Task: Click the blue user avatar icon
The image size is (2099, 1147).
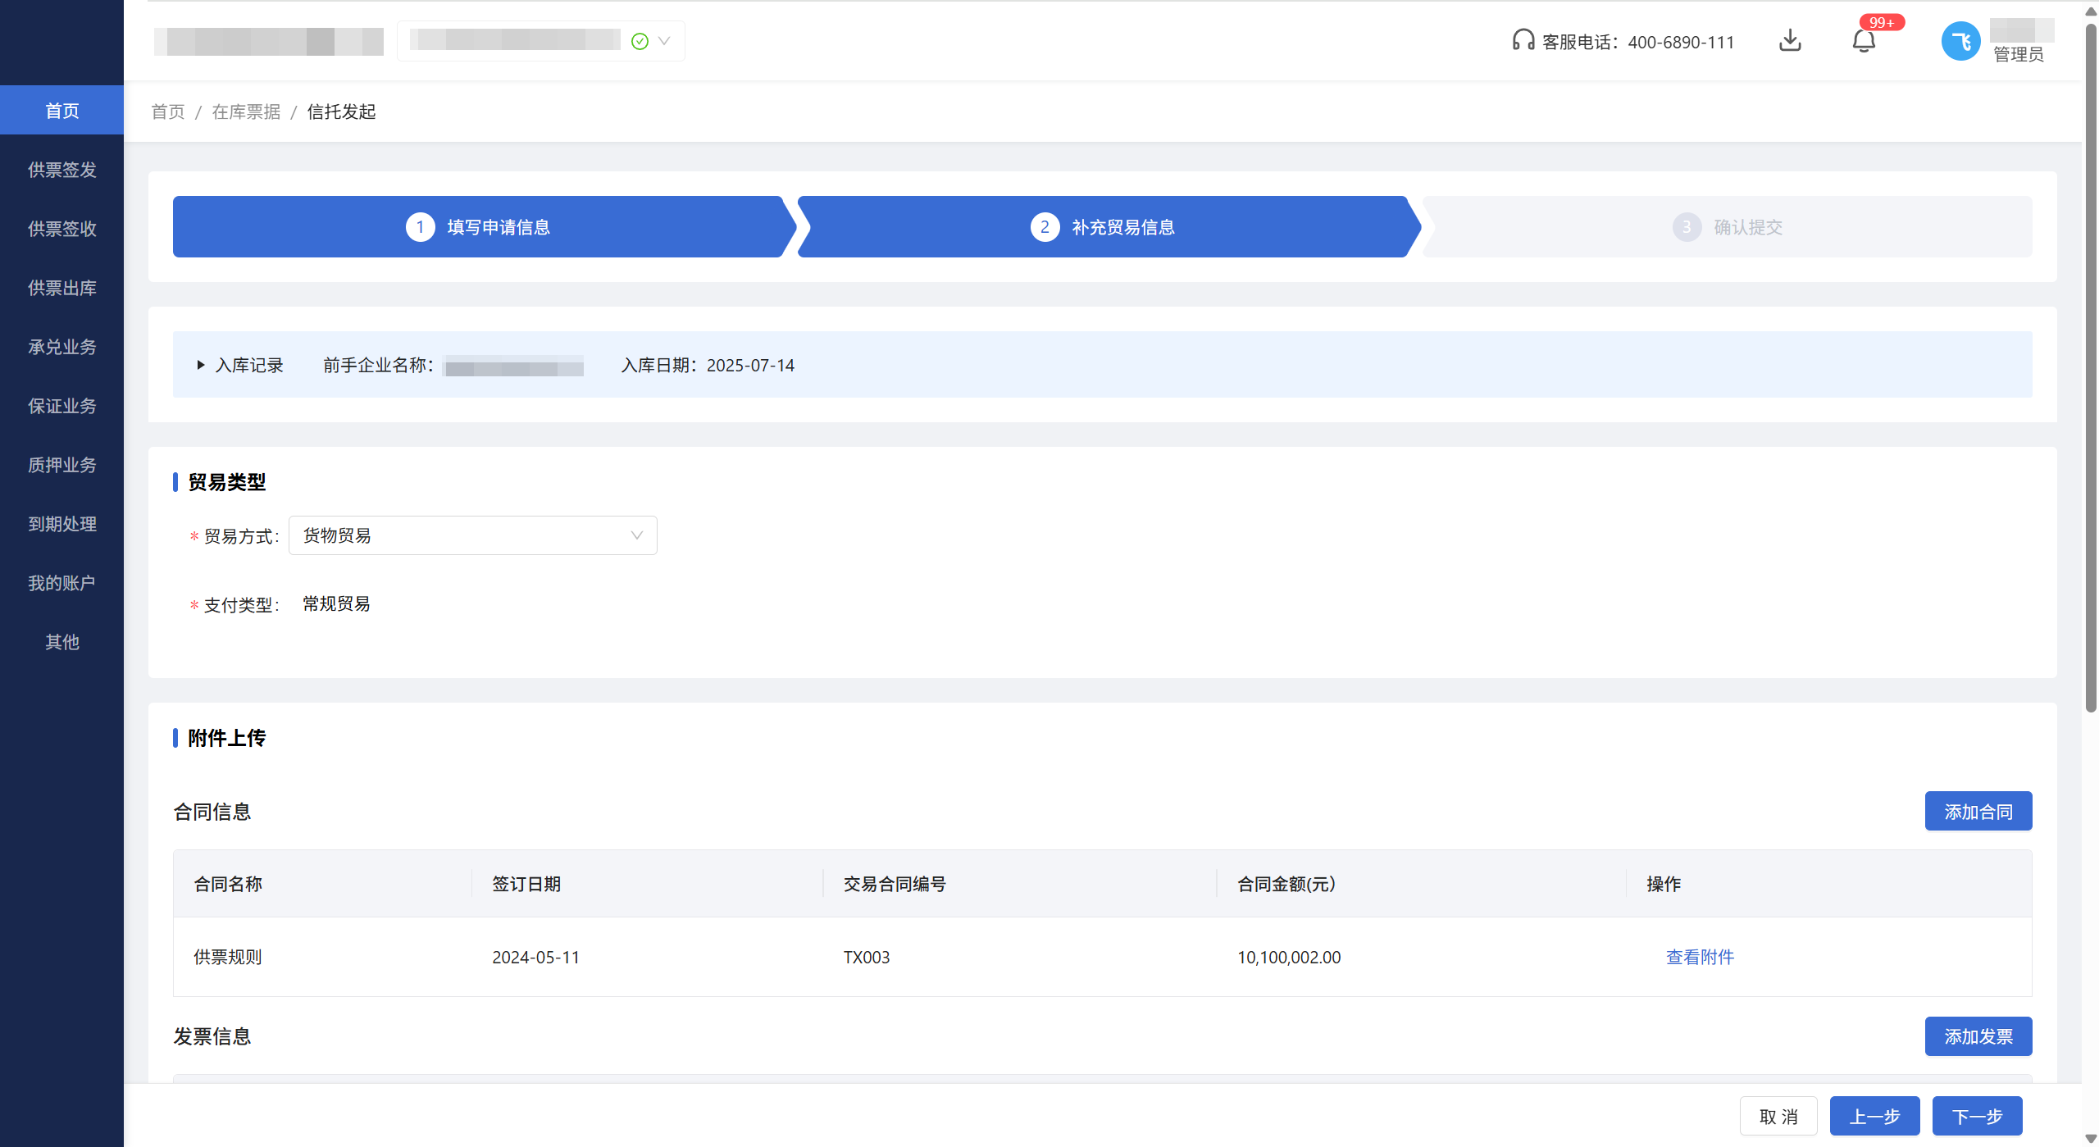Action: 1960,41
